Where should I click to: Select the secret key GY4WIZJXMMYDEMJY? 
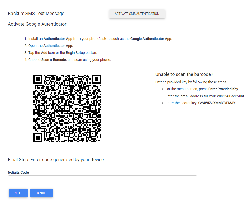217,103
